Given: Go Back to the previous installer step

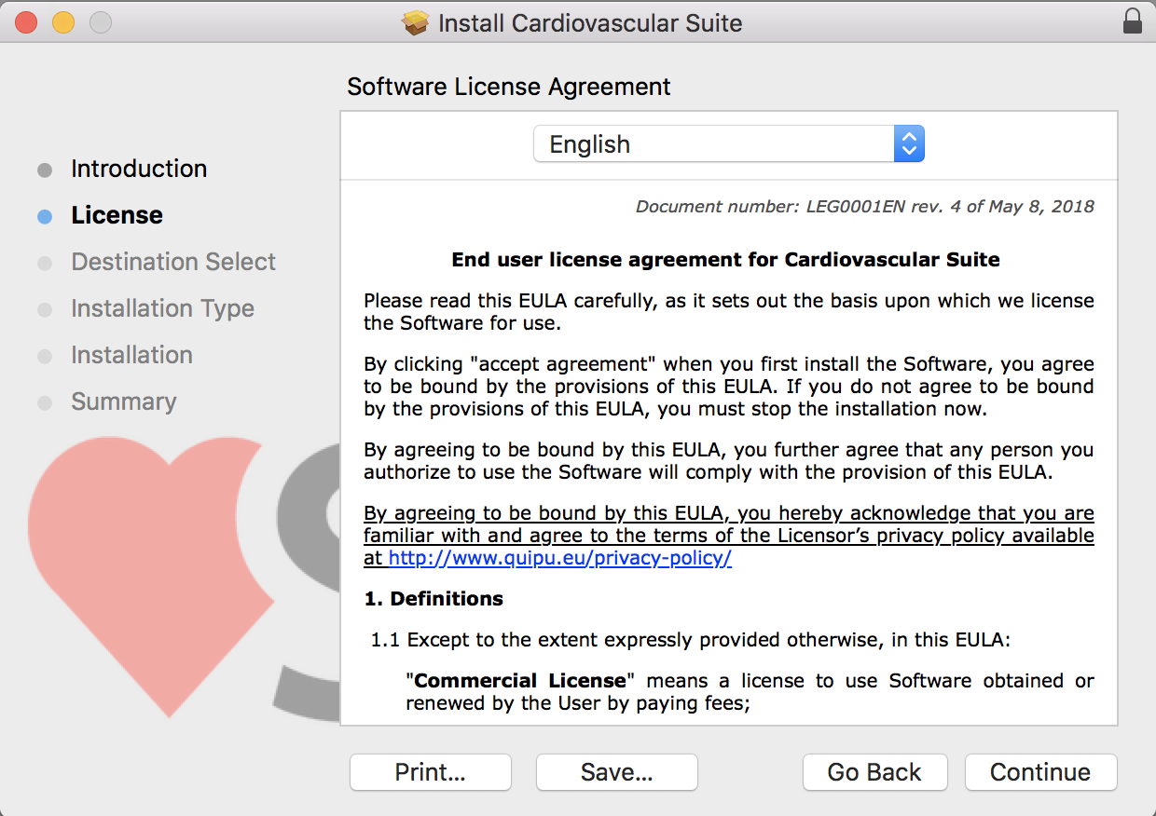Looking at the screenshot, I should (874, 772).
